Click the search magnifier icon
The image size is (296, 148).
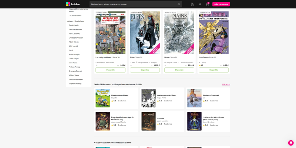tap(179, 4)
